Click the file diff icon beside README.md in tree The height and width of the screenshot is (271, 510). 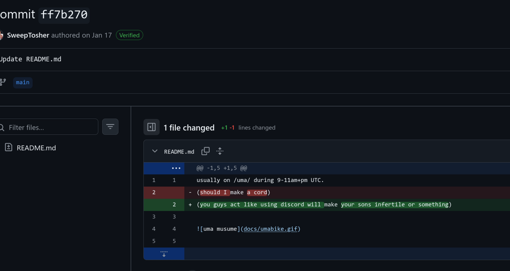click(9, 148)
